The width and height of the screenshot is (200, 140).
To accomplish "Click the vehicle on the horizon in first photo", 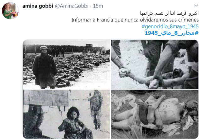I will pyautogui.click(x=89, y=45).
